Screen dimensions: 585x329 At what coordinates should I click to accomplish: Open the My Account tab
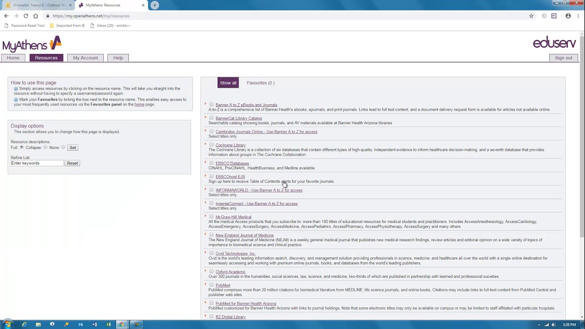(x=85, y=58)
